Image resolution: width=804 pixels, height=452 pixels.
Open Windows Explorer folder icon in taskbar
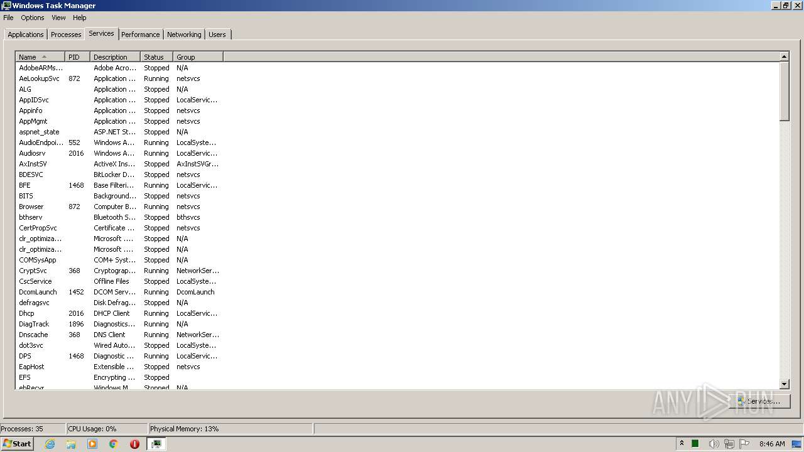(71, 444)
